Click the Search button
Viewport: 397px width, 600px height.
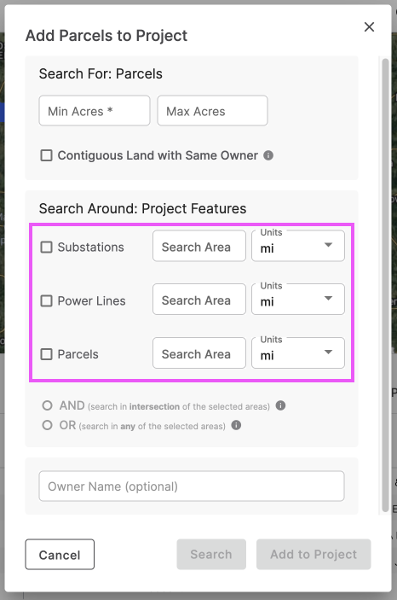[211, 555]
